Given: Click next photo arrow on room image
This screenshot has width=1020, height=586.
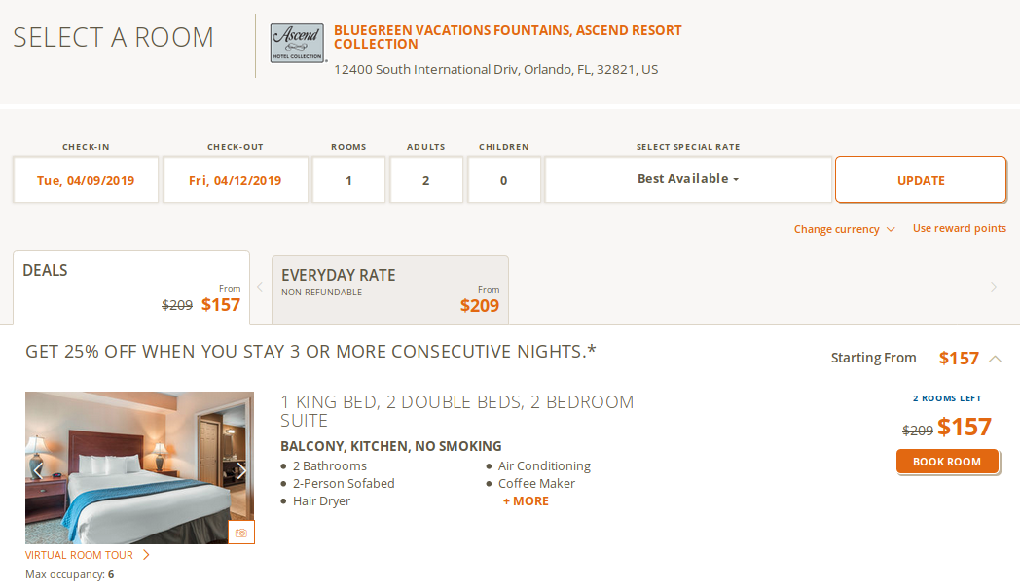Looking at the screenshot, I should pyautogui.click(x=241, y=471).
